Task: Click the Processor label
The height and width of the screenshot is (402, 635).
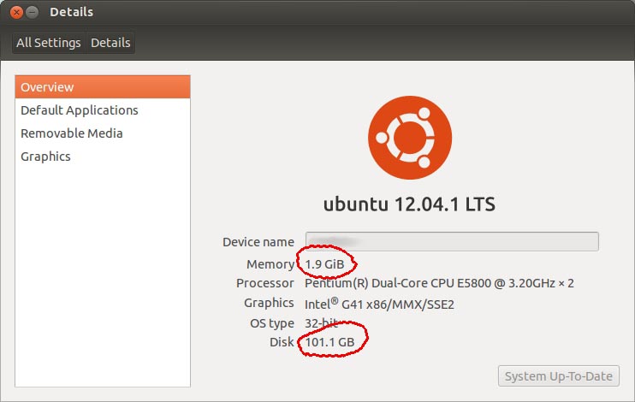Action: (x=265, y=283)
